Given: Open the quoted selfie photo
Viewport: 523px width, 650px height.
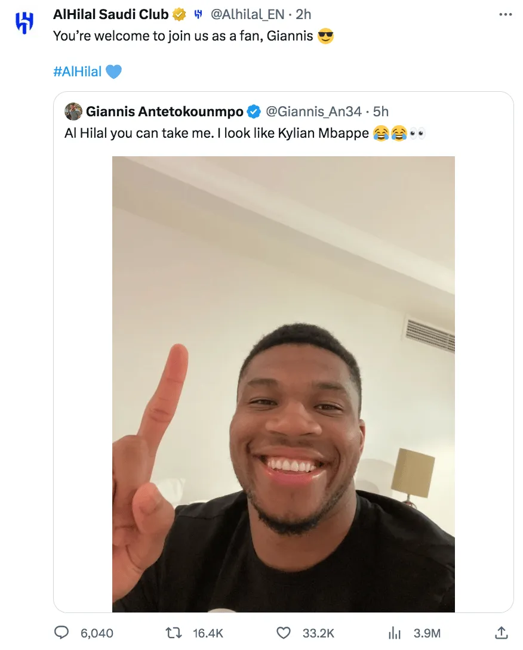Looking at the screenshot, I should pos(284,384).
